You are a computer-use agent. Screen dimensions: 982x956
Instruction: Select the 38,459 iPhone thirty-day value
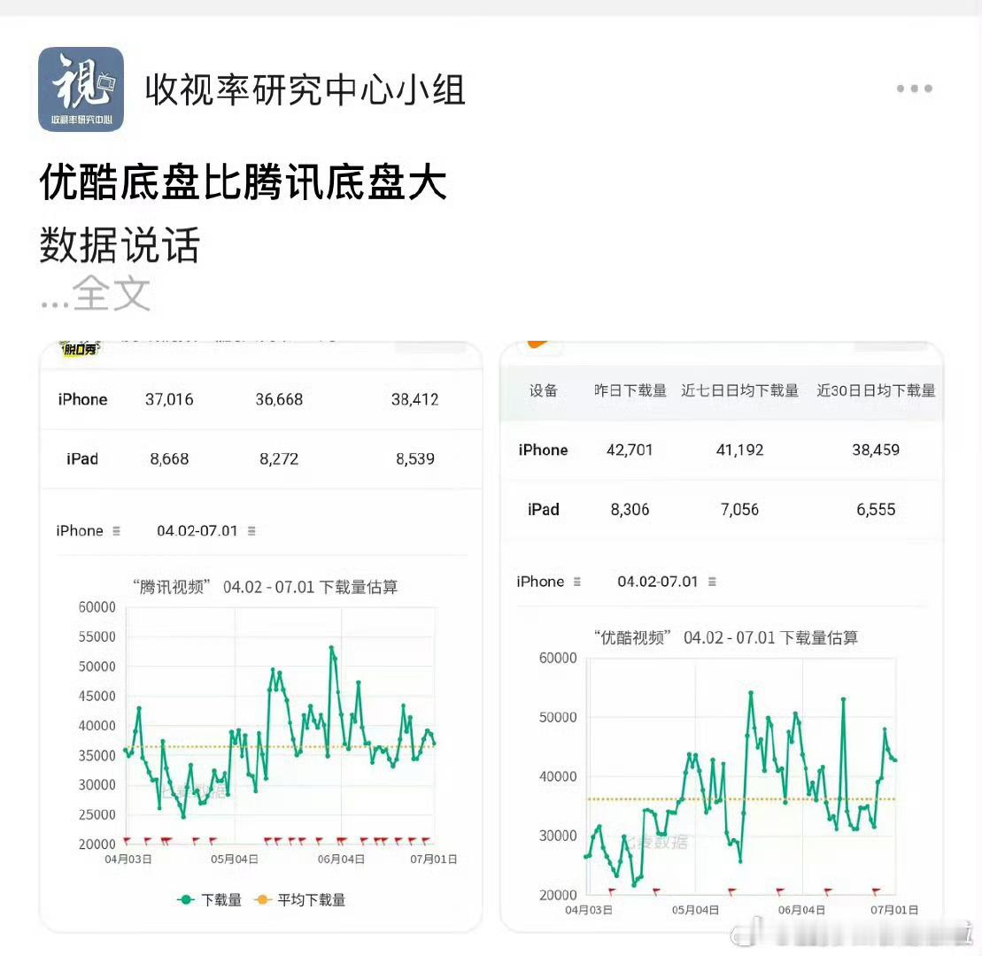(876, 451)
